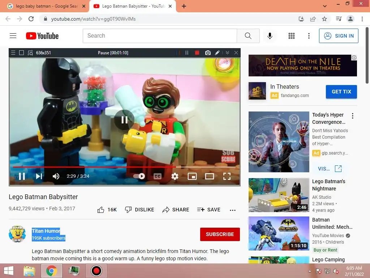Open Batman Unlimited Mech movie thumbnail

[279, 233]
